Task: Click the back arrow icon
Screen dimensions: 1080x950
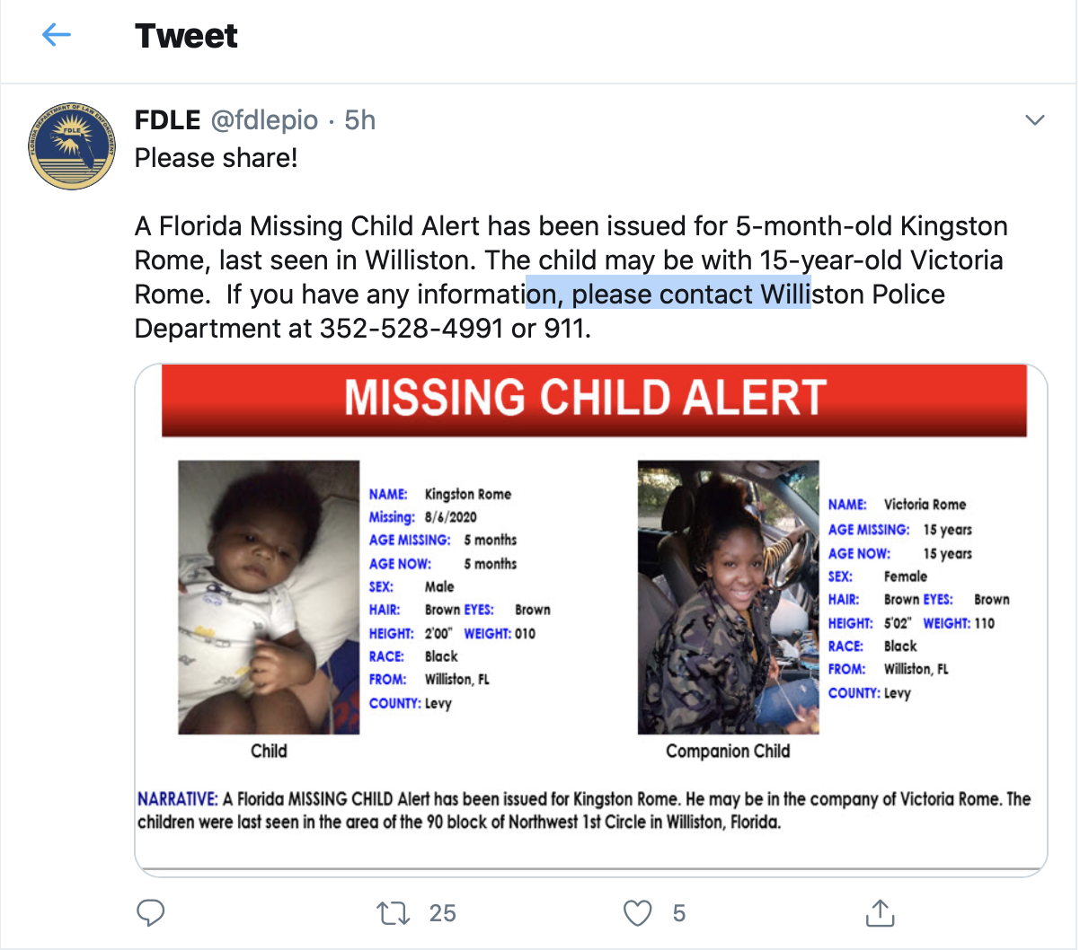Action: pyautogui.click(x=57, y=36)
